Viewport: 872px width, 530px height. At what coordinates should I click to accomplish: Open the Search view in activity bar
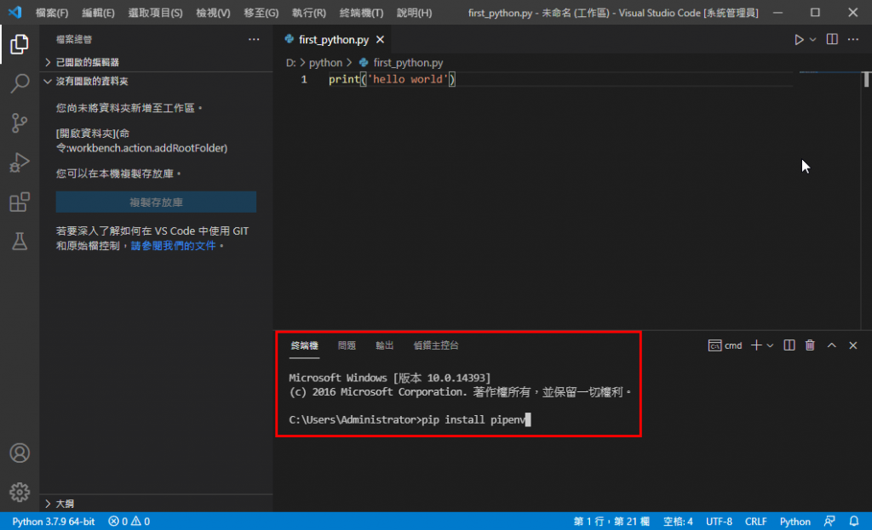pos(20,83)
